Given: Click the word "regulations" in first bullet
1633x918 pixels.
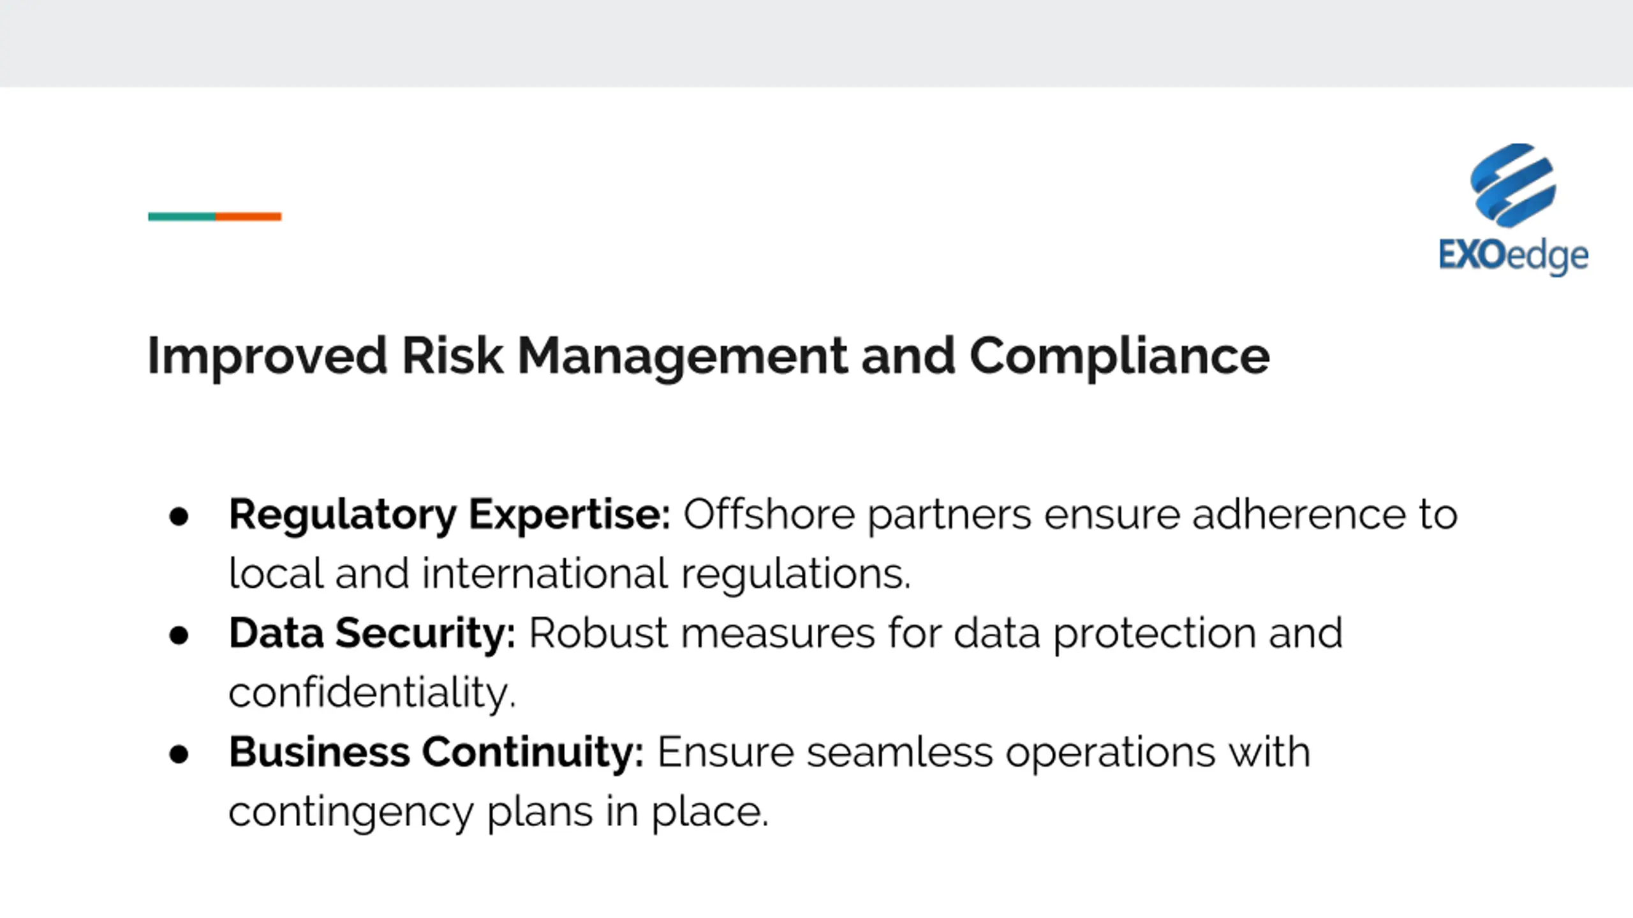Looking at the screenshot, I should coord(795,574).
